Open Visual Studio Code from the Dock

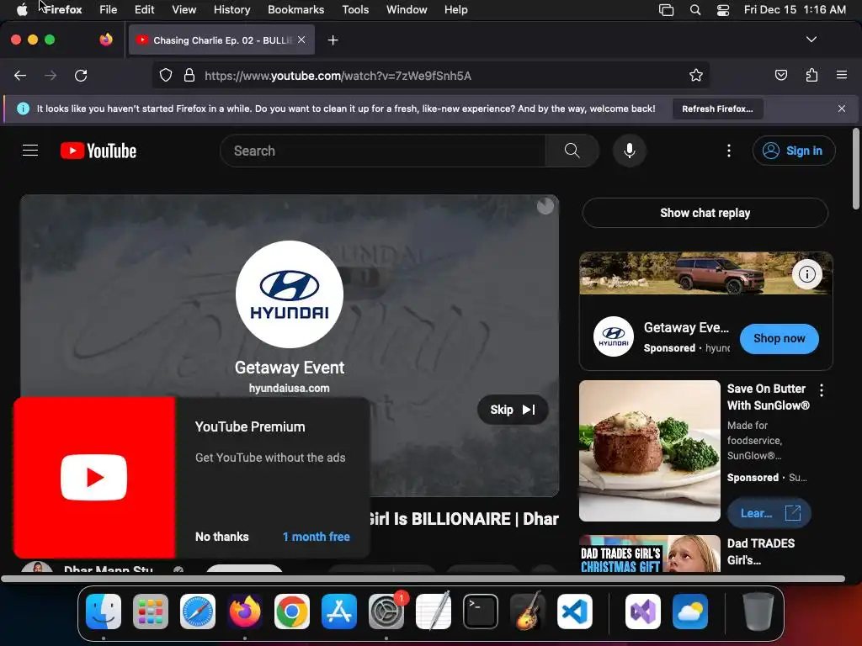[x=574, y=612]
